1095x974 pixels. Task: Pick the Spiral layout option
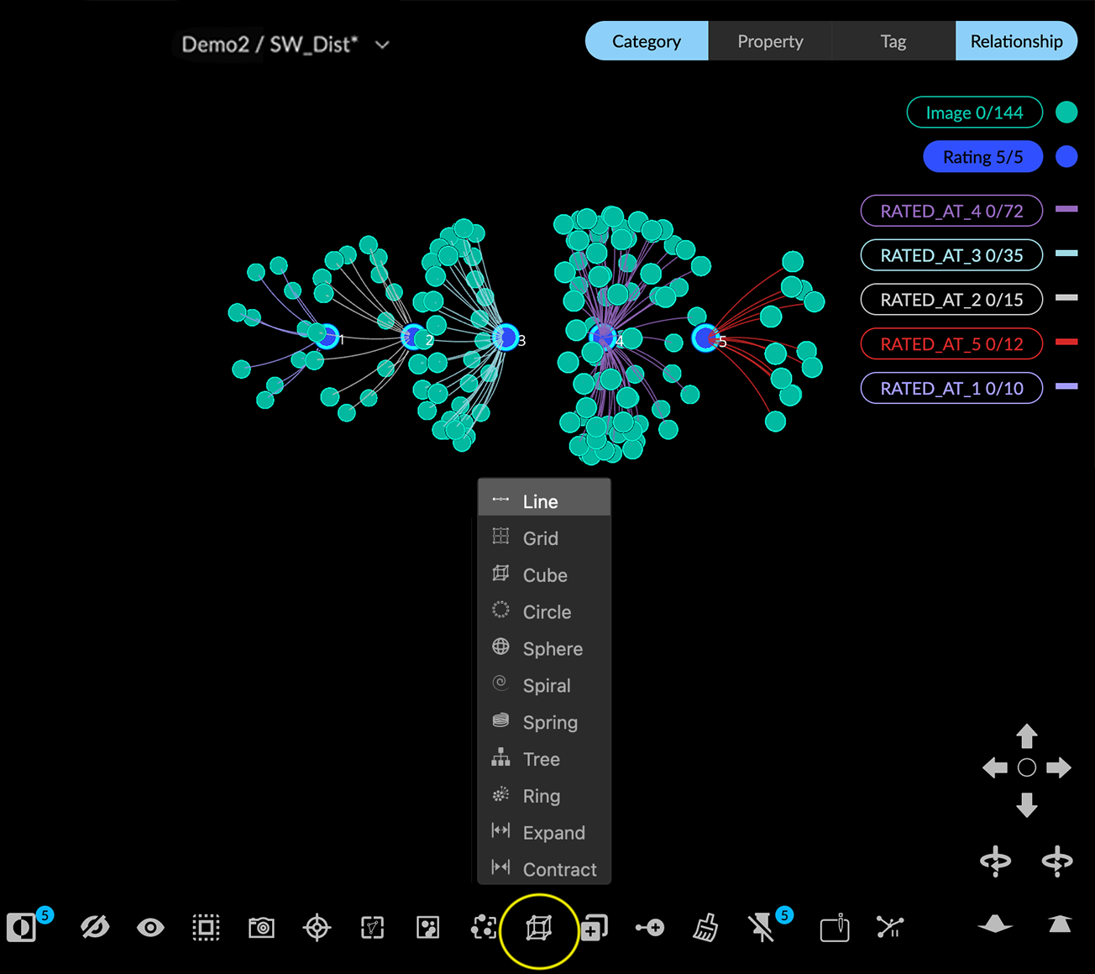click(x=544, y=686)
